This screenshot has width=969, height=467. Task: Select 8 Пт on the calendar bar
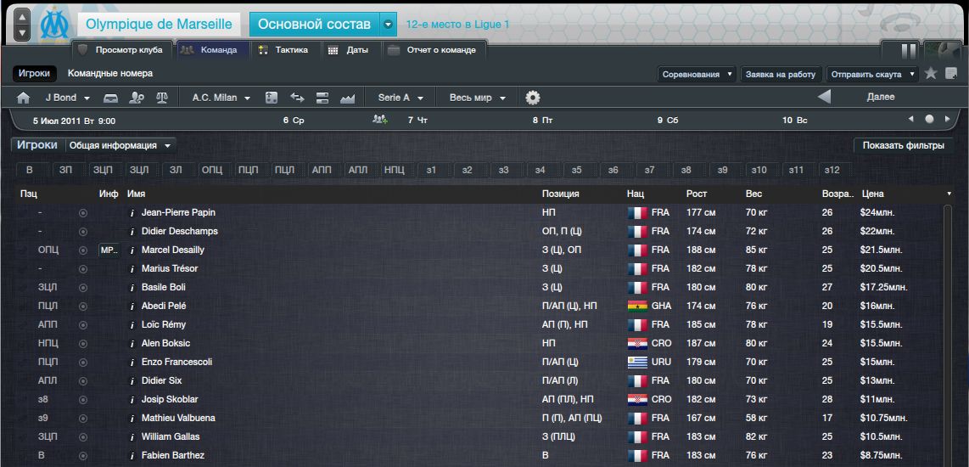coord(543,120)
